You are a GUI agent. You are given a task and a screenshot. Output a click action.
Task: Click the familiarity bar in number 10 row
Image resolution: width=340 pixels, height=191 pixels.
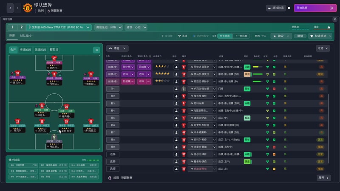(x=258, y=74)
